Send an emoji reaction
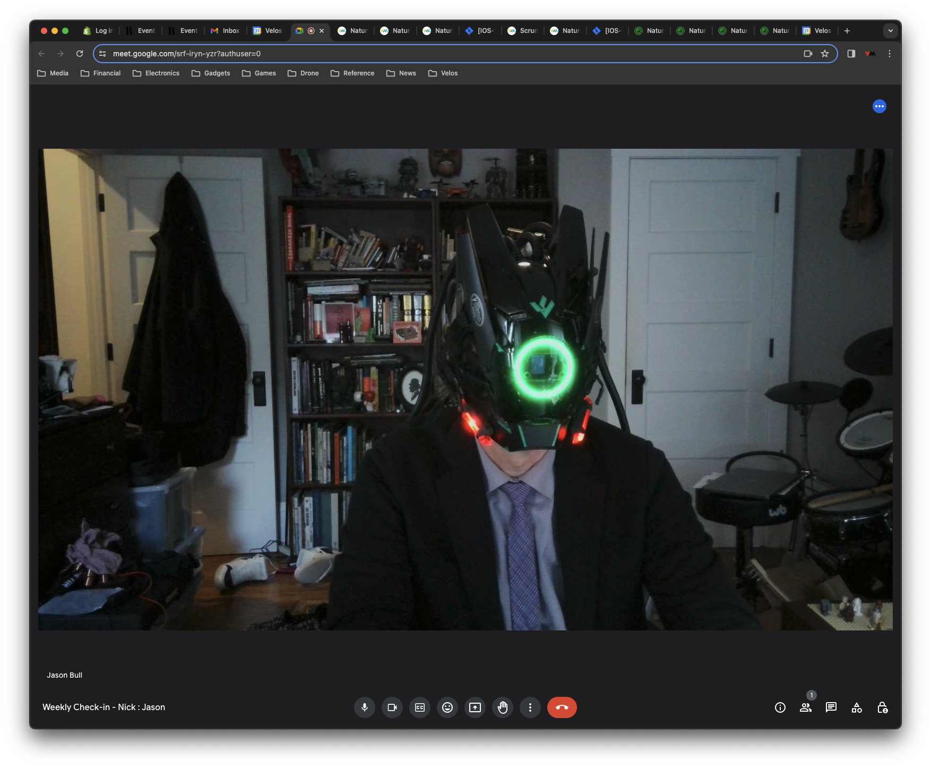The width and height of the screenshot is (931, 768). click(447, 707)
